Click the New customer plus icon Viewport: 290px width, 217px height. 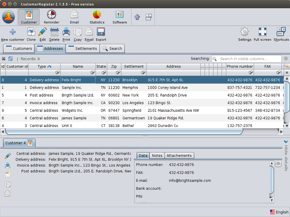tap(12, 32)
